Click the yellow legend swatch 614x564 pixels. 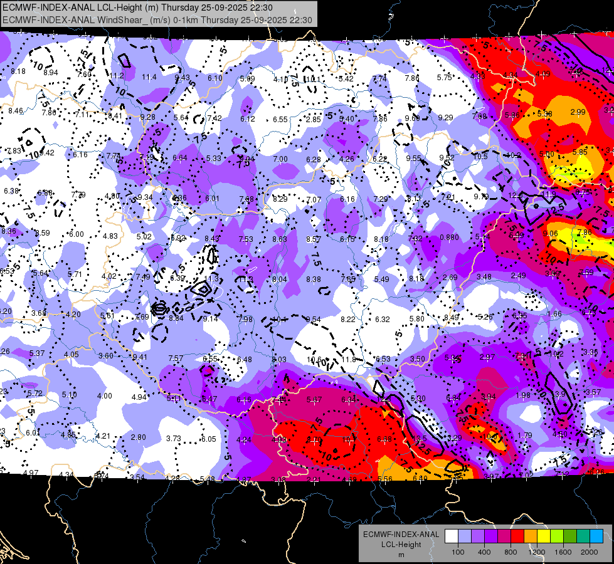[544, 536]
